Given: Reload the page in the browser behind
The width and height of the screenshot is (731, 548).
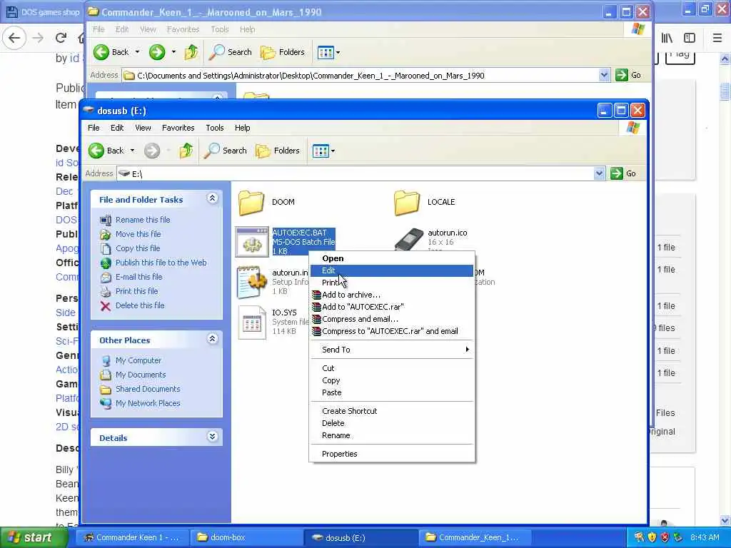Looking at the screenshot, I should (x=61, y=38).
